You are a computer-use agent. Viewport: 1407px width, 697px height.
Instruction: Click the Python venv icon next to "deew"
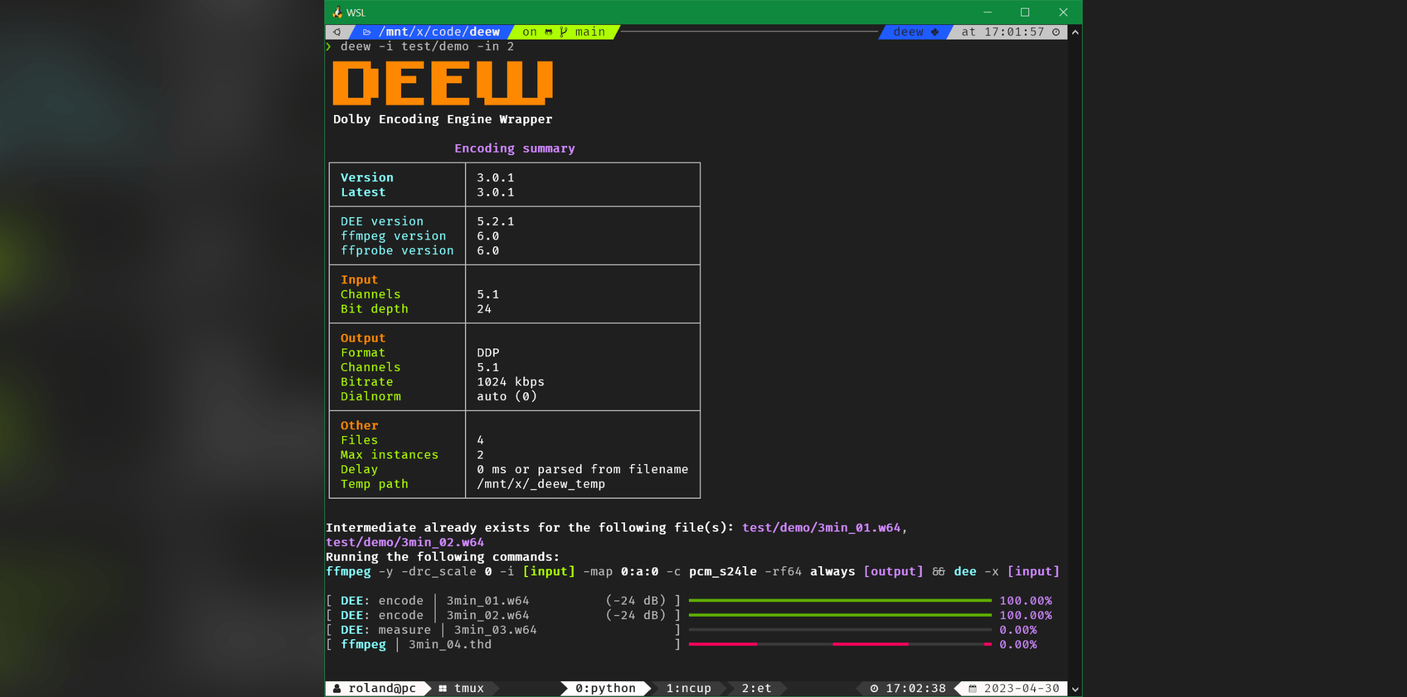point(935,32)
